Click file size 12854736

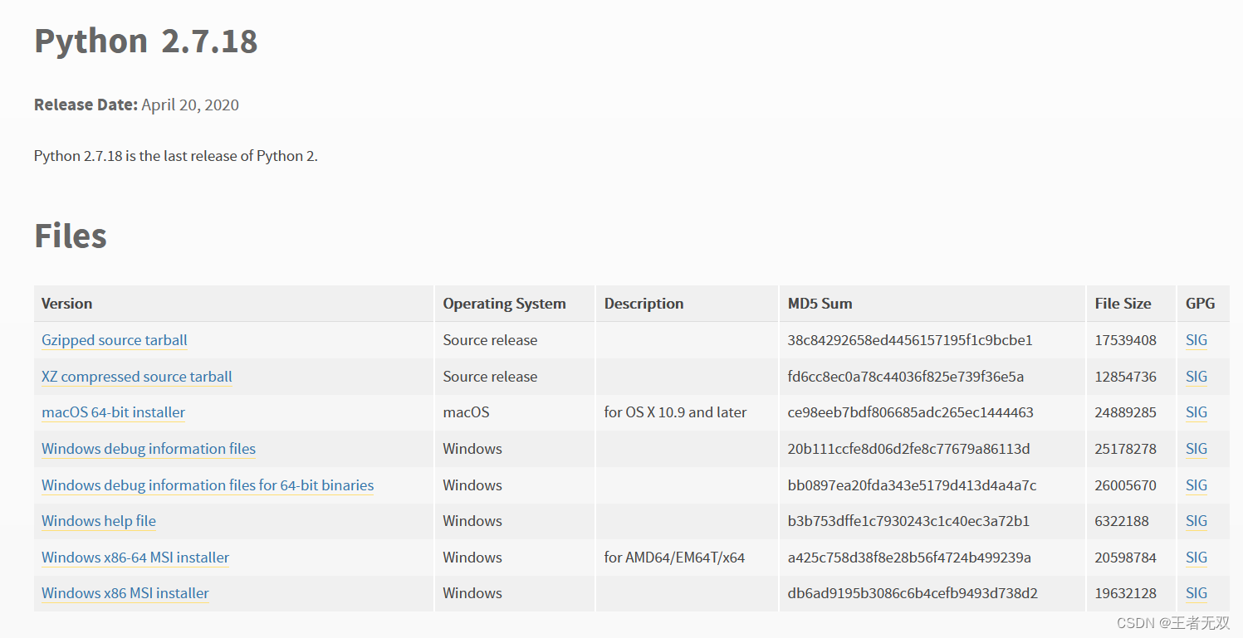pyautogui.click(x=1125, y=377)
